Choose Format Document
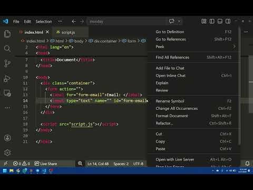This screenshot has height=190, width=253. click(x=193, y=116)
